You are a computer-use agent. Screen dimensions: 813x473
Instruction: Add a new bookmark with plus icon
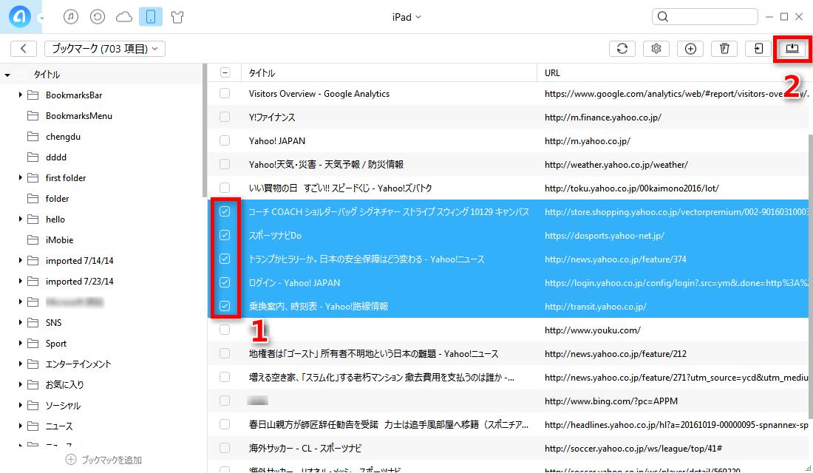point(690,49)
